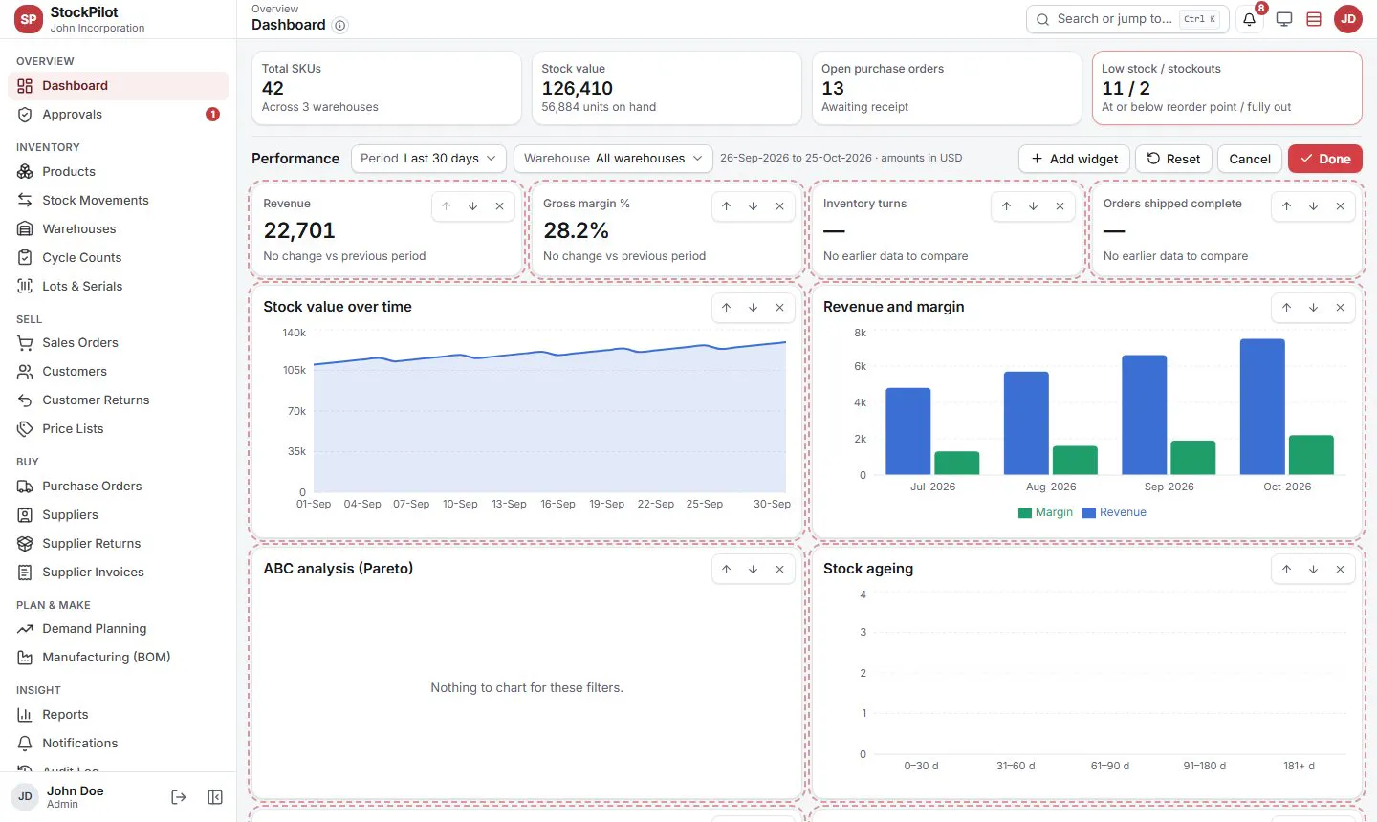This screenshot has height=822, width=1377.
Task: Open Supplier Invoices
Action: pos(119,573)
